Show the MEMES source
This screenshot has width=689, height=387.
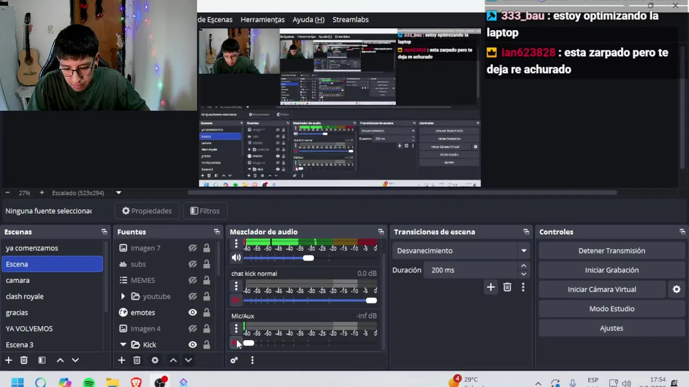click(193, 280)
